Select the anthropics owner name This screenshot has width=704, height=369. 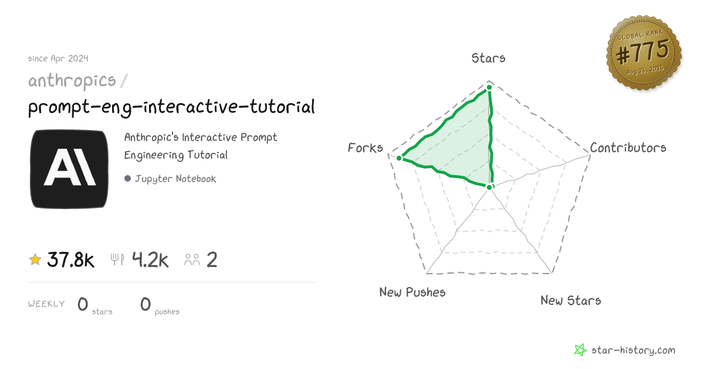tap(72, 80)
